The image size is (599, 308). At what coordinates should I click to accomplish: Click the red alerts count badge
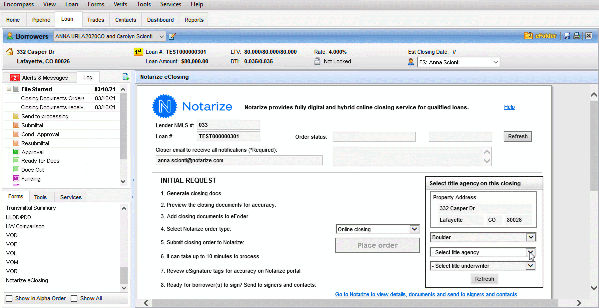[15, 78]
